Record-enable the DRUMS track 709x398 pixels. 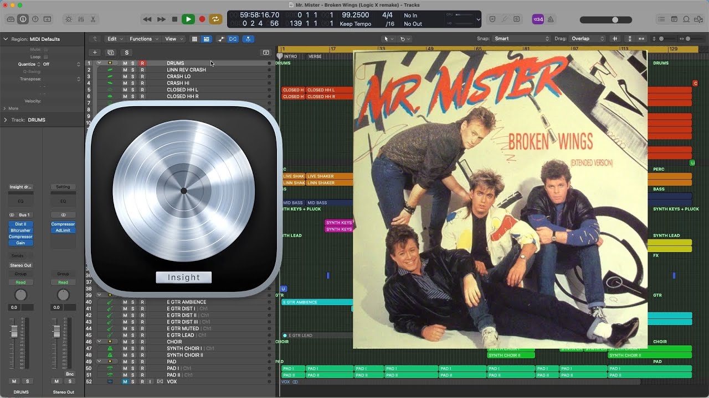tap(142, 63)
